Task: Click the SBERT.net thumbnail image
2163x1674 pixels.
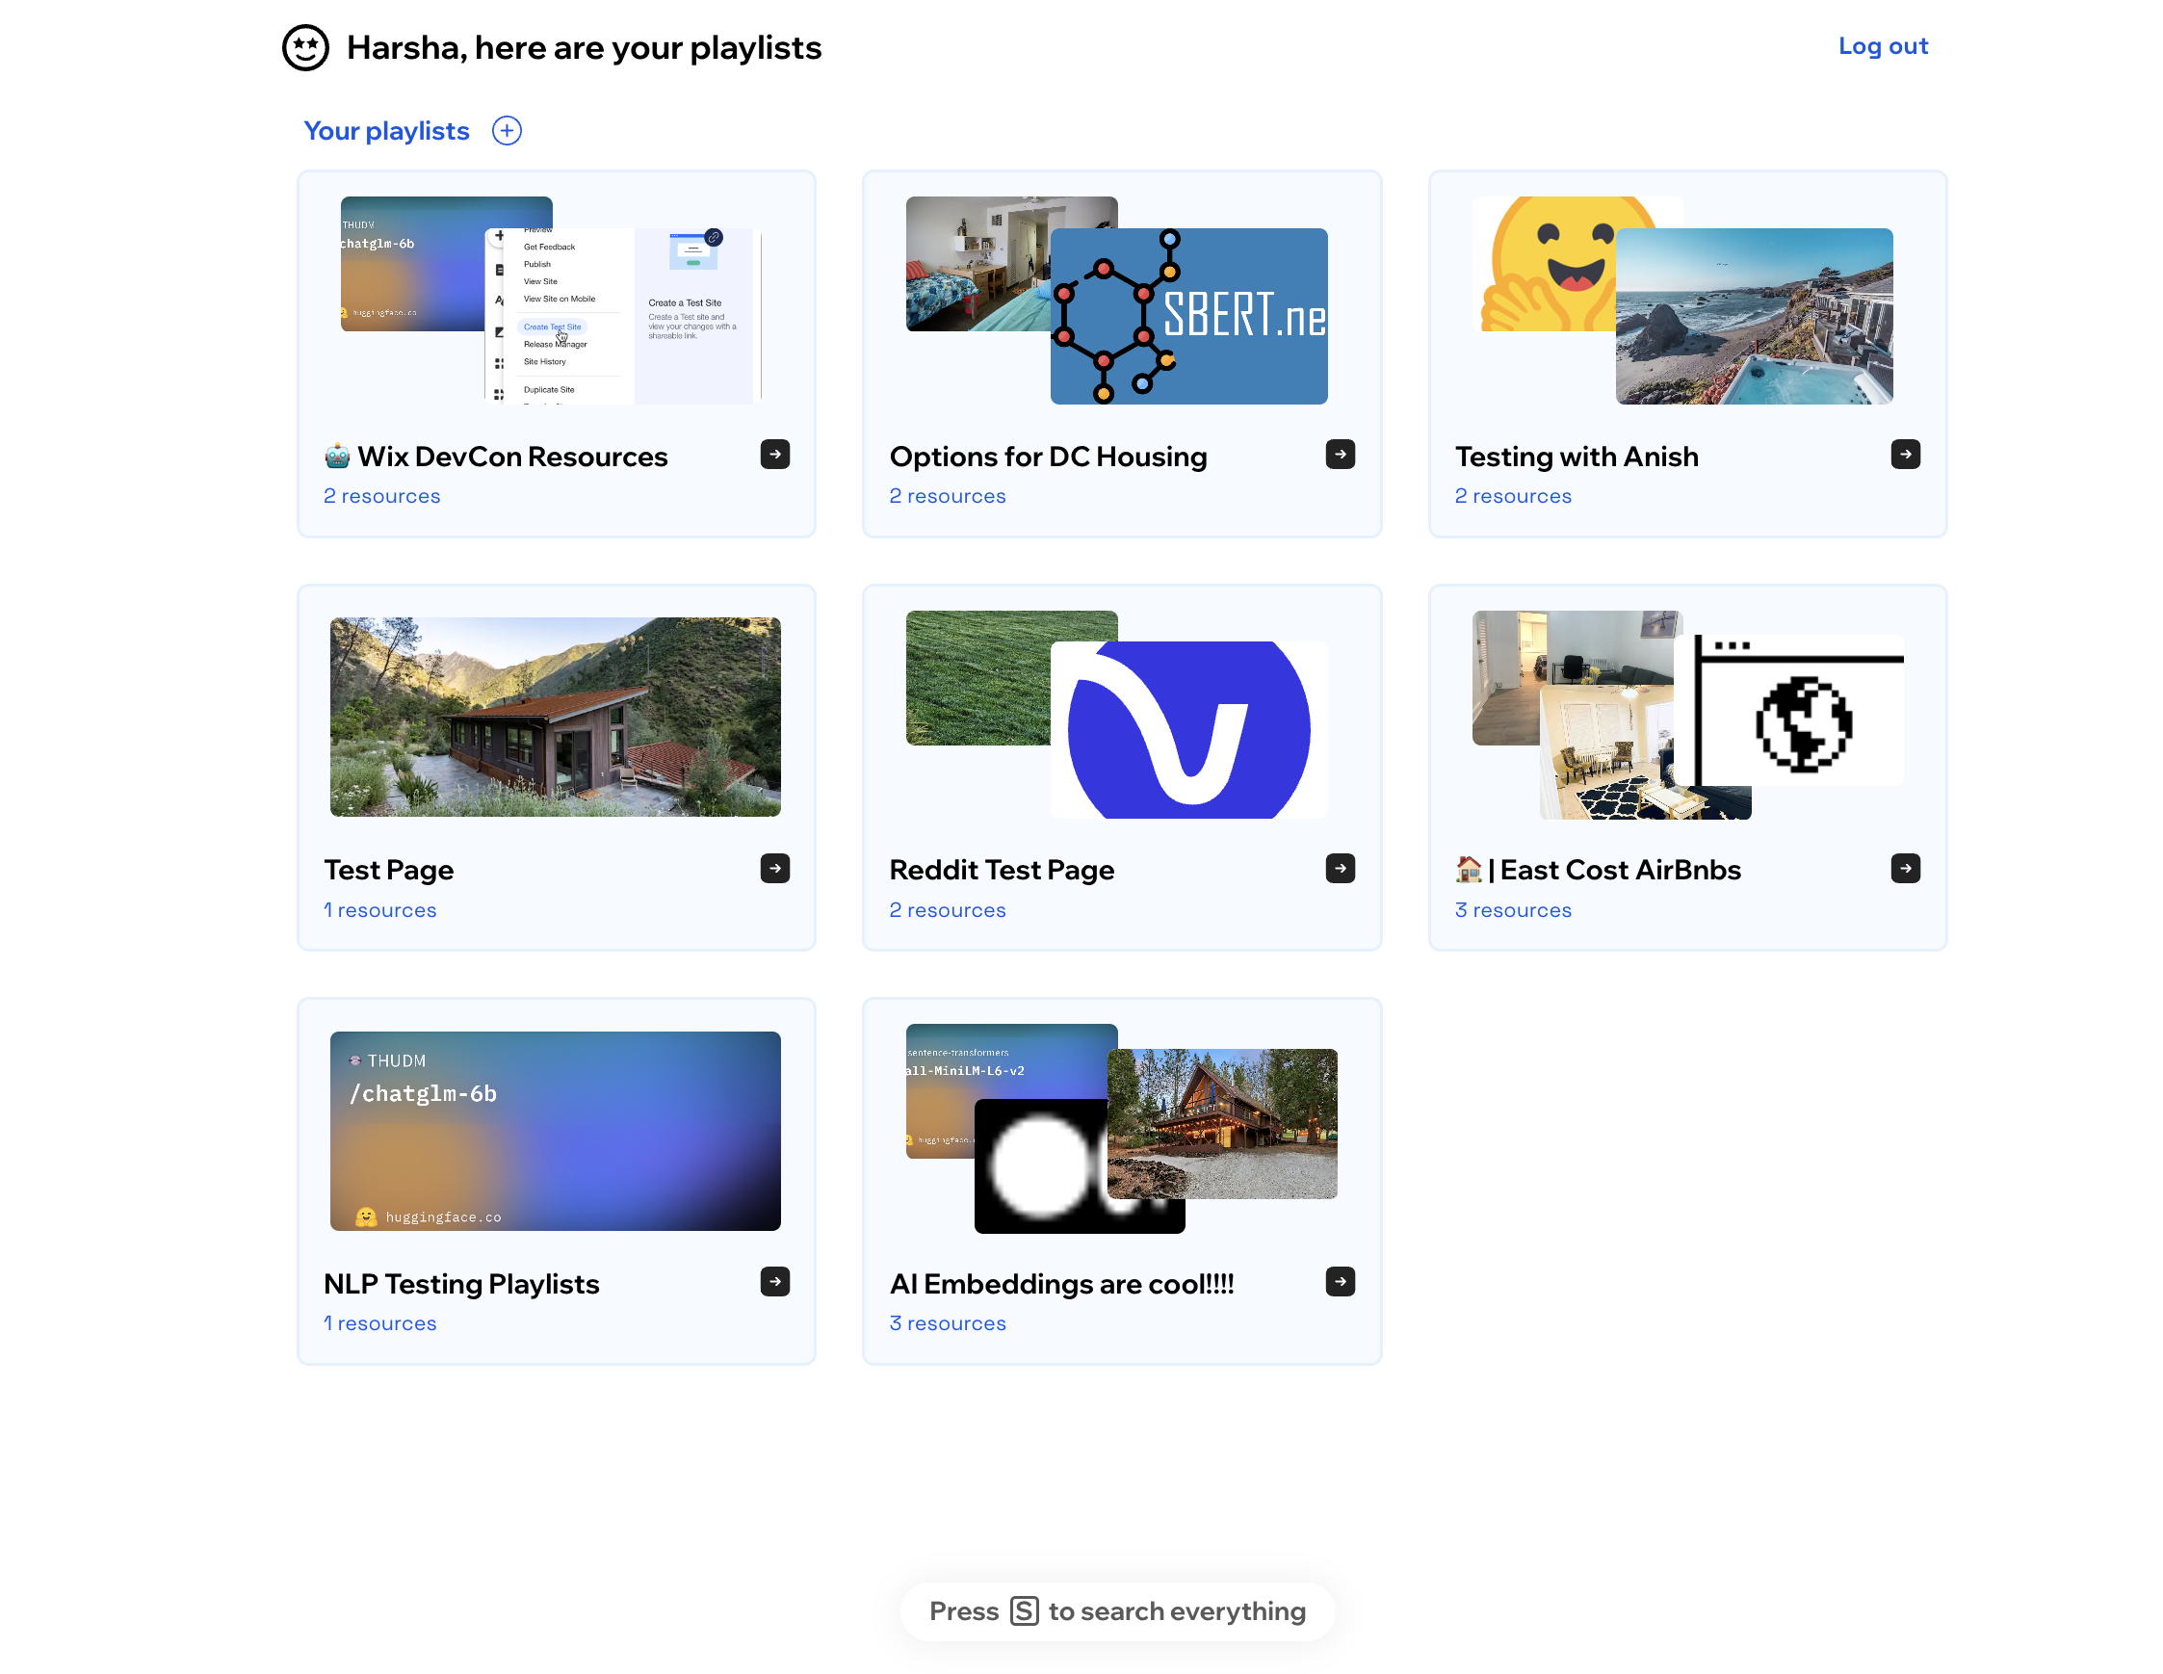Action: pyautogui.click(x=1188, y=316)
